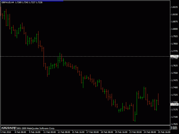The image size is (179, 134).
Task: Click the 11 Feb 00:00 time label
Action: (x=50, y=132)
